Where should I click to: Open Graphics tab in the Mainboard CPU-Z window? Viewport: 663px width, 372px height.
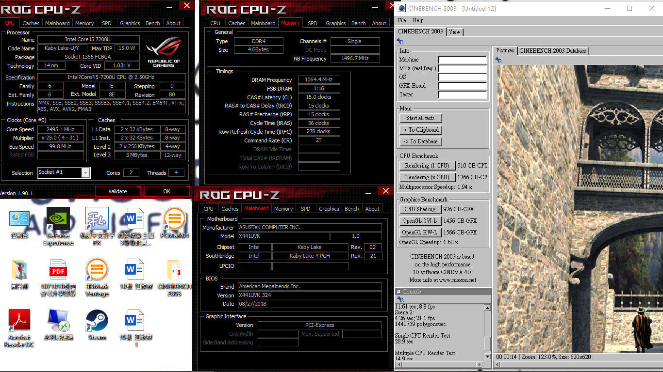pos(329,209)
